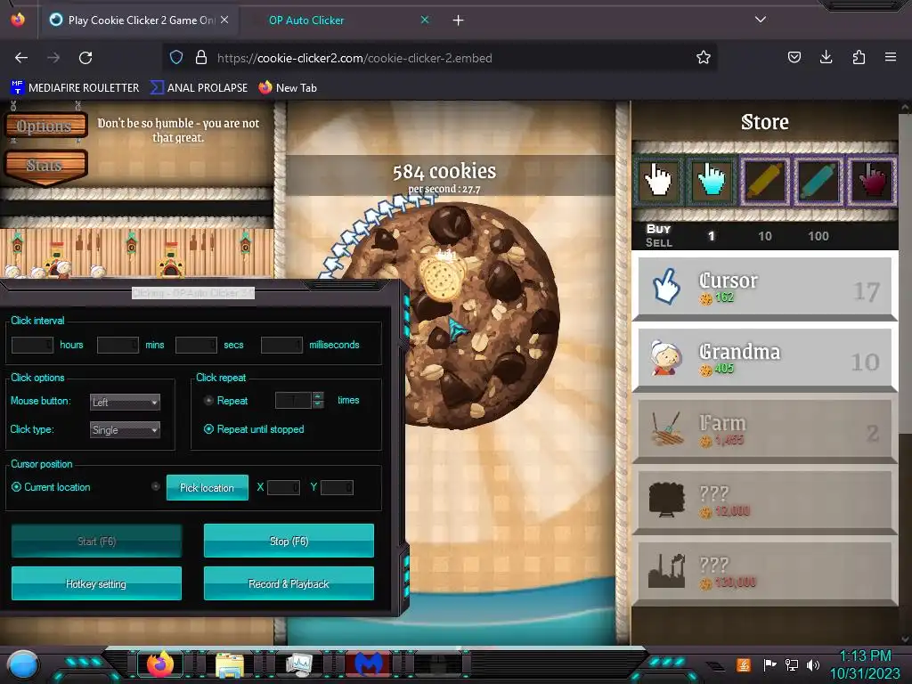The width and height of the screenshot is (912, 684).
Task: Open MEDIAFIRE ROULETTER bookmark
Action: pyautogui.click(x=75, y=88)
